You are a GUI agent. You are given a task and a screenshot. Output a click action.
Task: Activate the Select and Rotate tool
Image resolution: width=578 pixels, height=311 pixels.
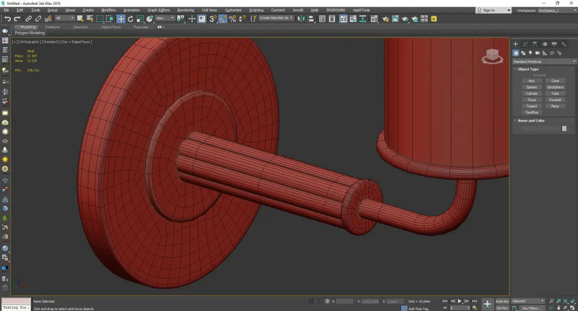[130, 19]
